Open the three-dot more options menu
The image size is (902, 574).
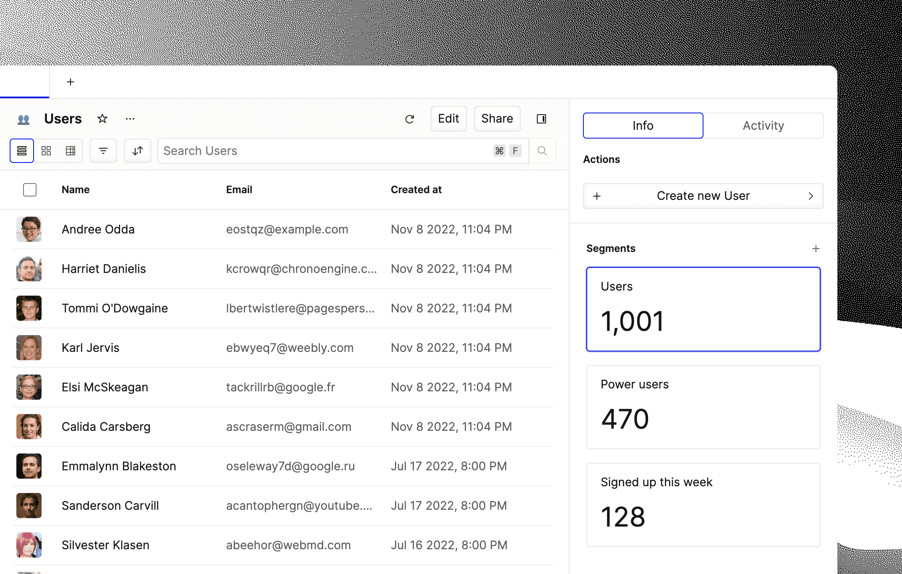(130, 119)
